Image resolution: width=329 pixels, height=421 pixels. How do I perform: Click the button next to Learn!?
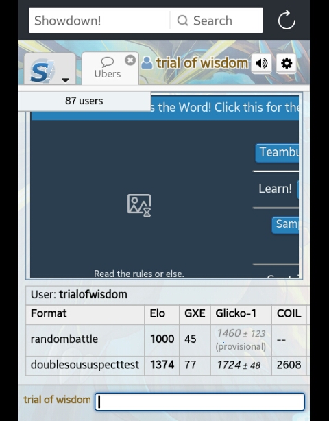[297, 189]
